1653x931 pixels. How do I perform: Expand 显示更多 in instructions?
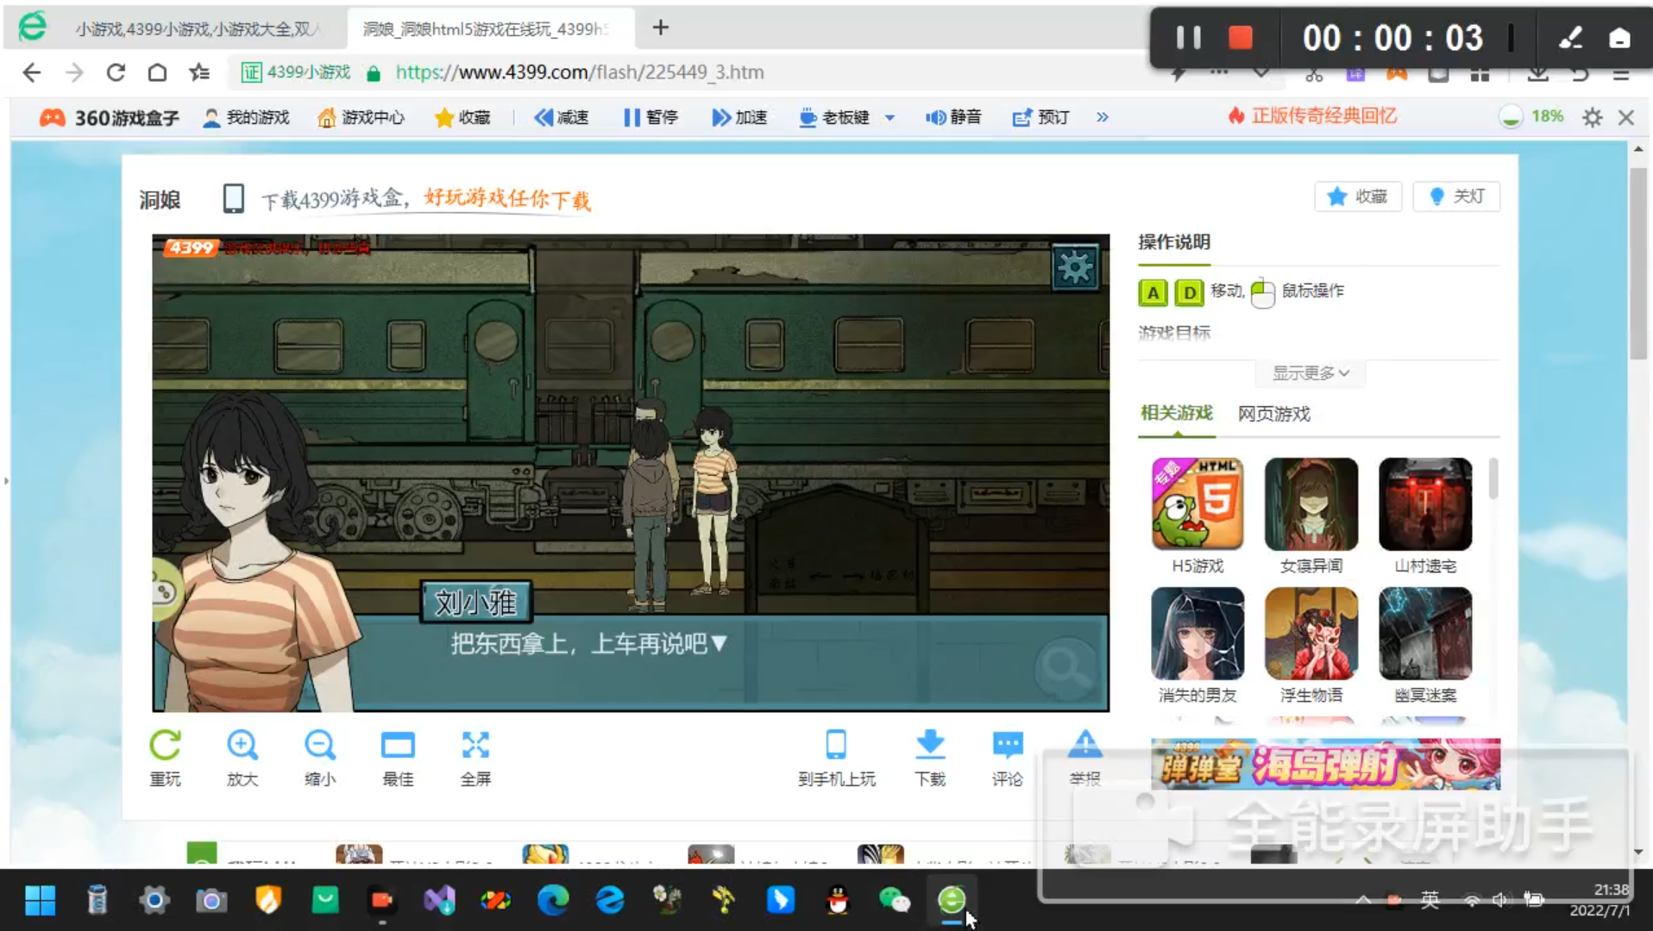1310,373
